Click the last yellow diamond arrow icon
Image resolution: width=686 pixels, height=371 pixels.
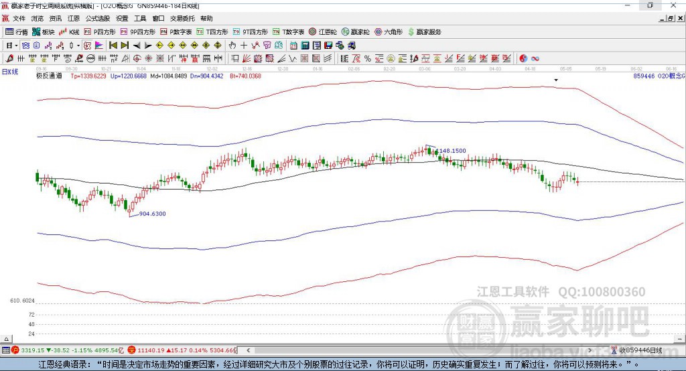click(218, 46)
